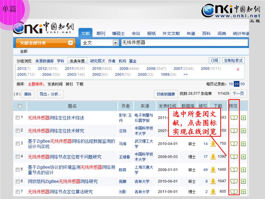Viewport: 265px width, 199px height.
Task: Open author link 王继春
Action: 124,157
